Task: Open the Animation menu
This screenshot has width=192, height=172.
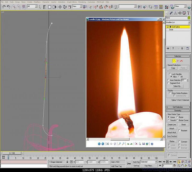Action: (x=62, y=2)
